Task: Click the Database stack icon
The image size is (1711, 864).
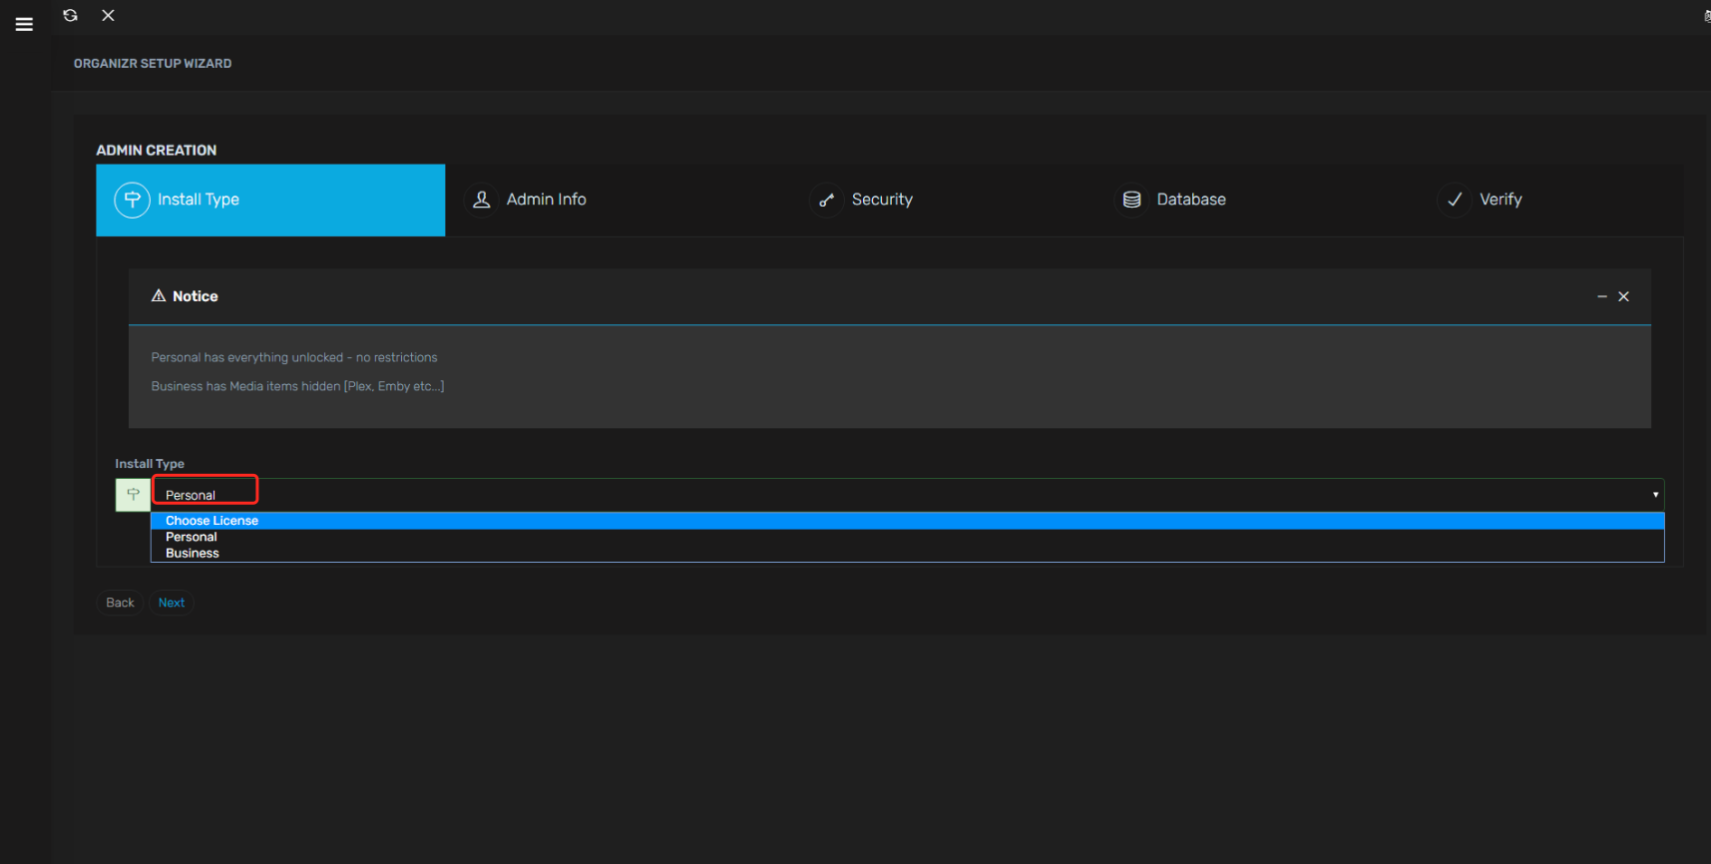Action: [1131, 200]
